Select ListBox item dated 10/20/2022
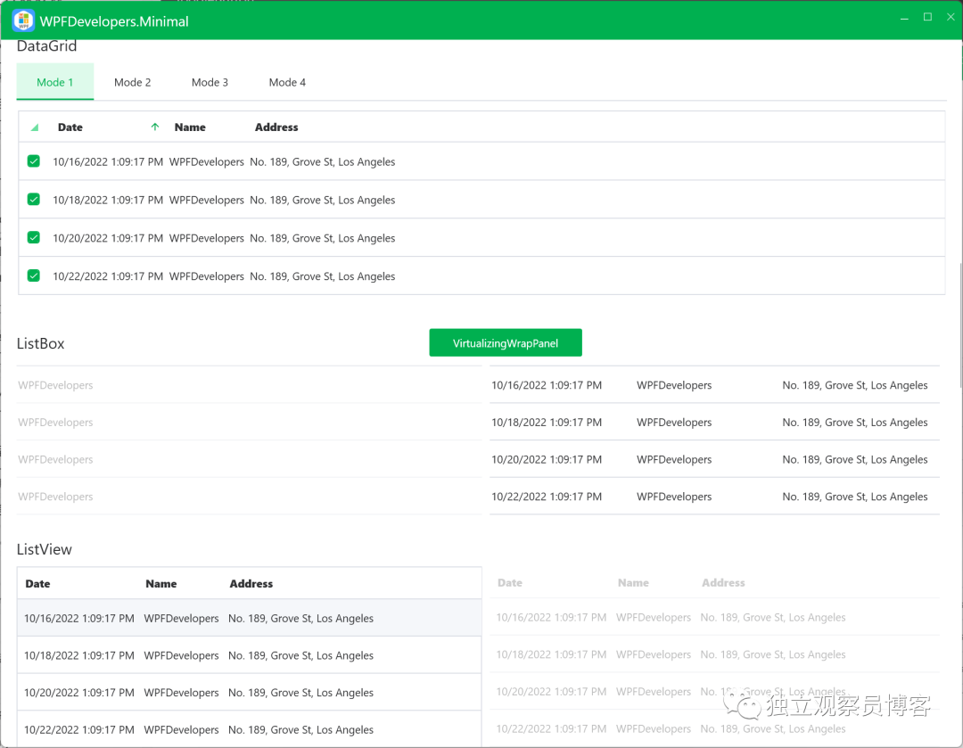Viewport: 963px width, 748px height. (x=714, y=459)
